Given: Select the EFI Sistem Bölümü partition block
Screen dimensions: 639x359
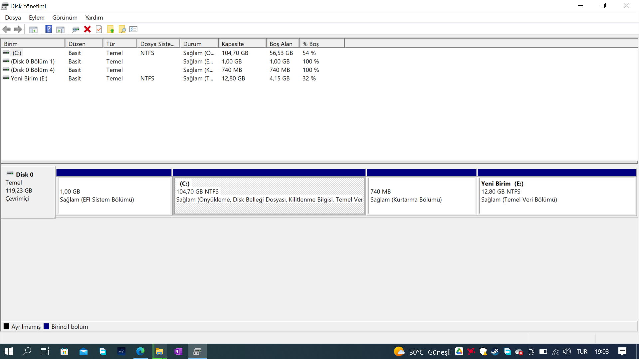Looking at the screenshot, I should (x=114, y=196).
